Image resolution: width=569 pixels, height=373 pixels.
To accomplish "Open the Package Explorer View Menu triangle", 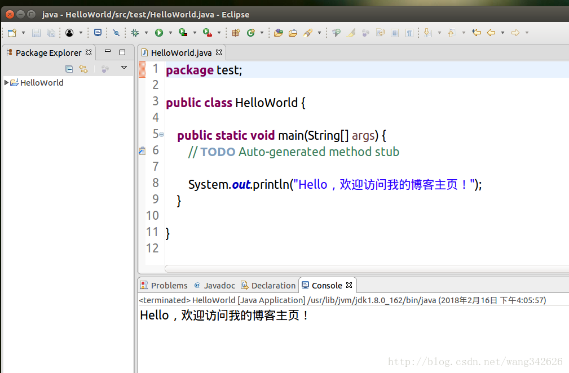I will (123, 68).
